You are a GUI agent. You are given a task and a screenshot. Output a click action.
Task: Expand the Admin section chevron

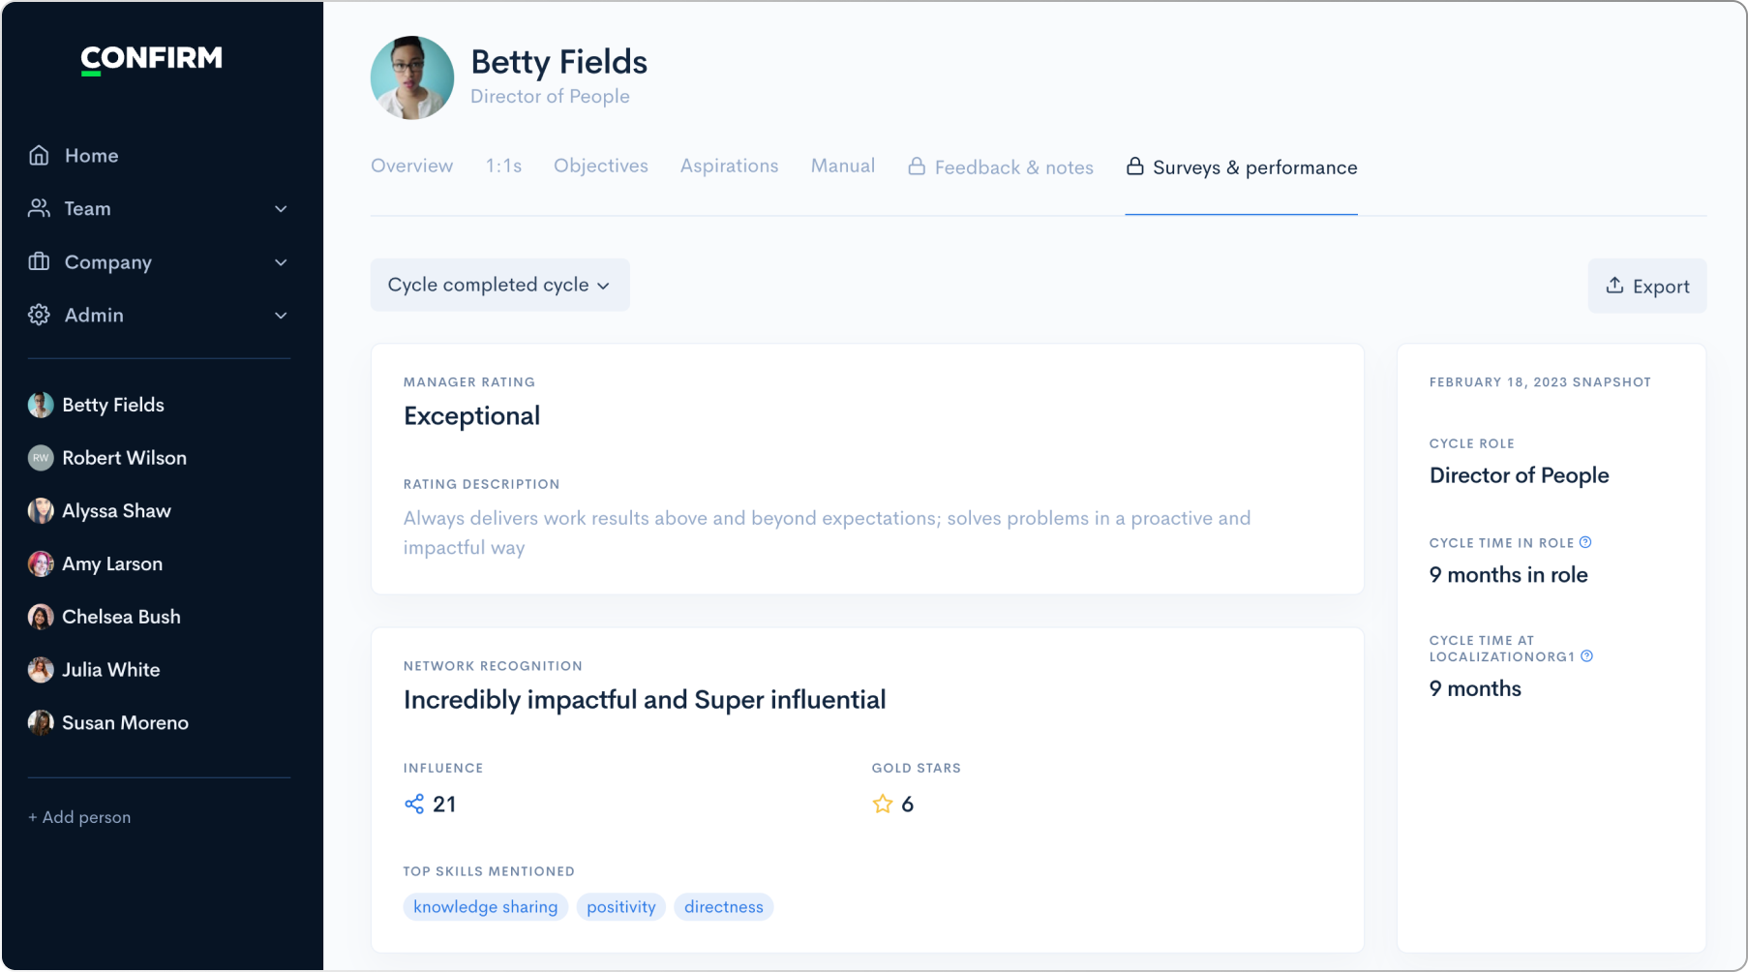tap(281, 316)
